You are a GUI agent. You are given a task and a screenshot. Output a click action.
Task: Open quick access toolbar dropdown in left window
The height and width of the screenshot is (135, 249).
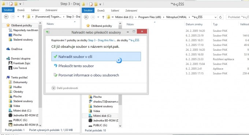(x=21, y=4)
